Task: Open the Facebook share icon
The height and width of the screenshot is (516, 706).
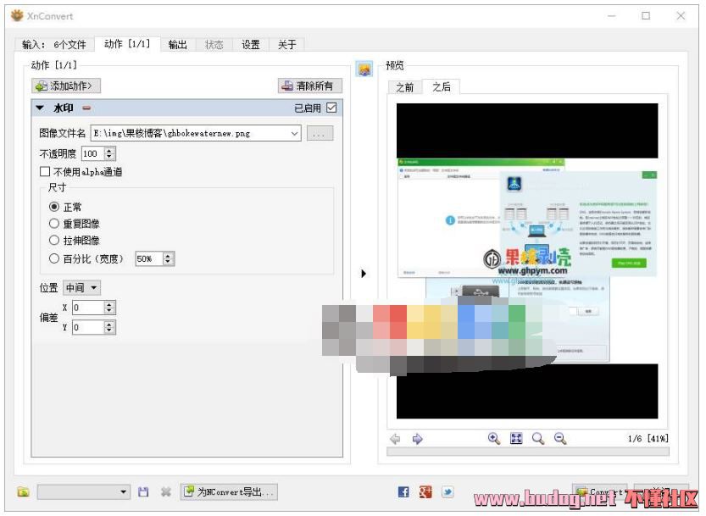Action: (403, 492)
